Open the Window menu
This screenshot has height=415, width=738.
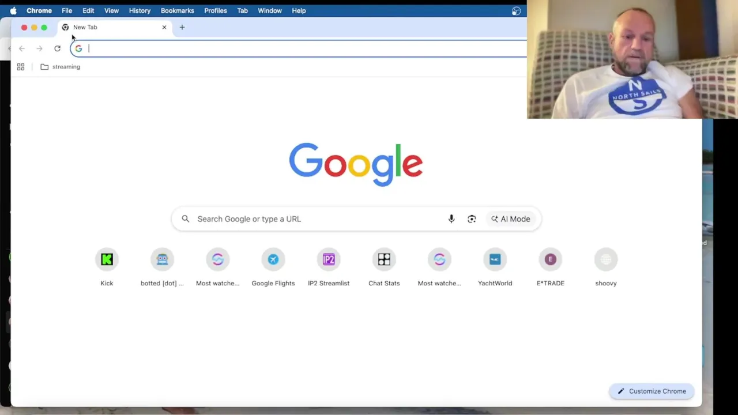[x=270, y=10]
